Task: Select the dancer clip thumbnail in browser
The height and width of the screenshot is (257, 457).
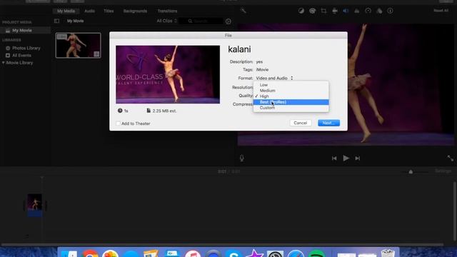Action: [78, 45]
